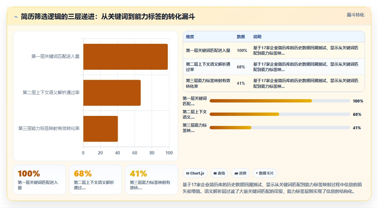The height and width of the screenshot is (208, 378).
Task: Click the 漏斗转化 tag in the header
Action: click(355, 15)
